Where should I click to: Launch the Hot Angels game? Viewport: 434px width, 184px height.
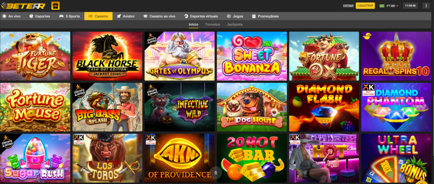tap(324, 158)
